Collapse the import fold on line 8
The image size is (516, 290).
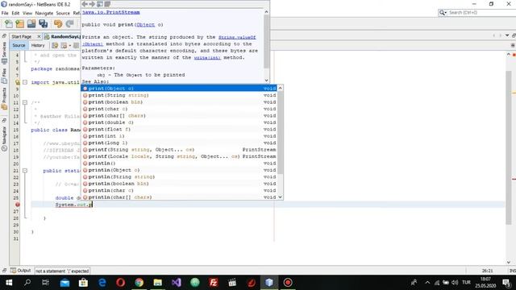tap(25, 82)
